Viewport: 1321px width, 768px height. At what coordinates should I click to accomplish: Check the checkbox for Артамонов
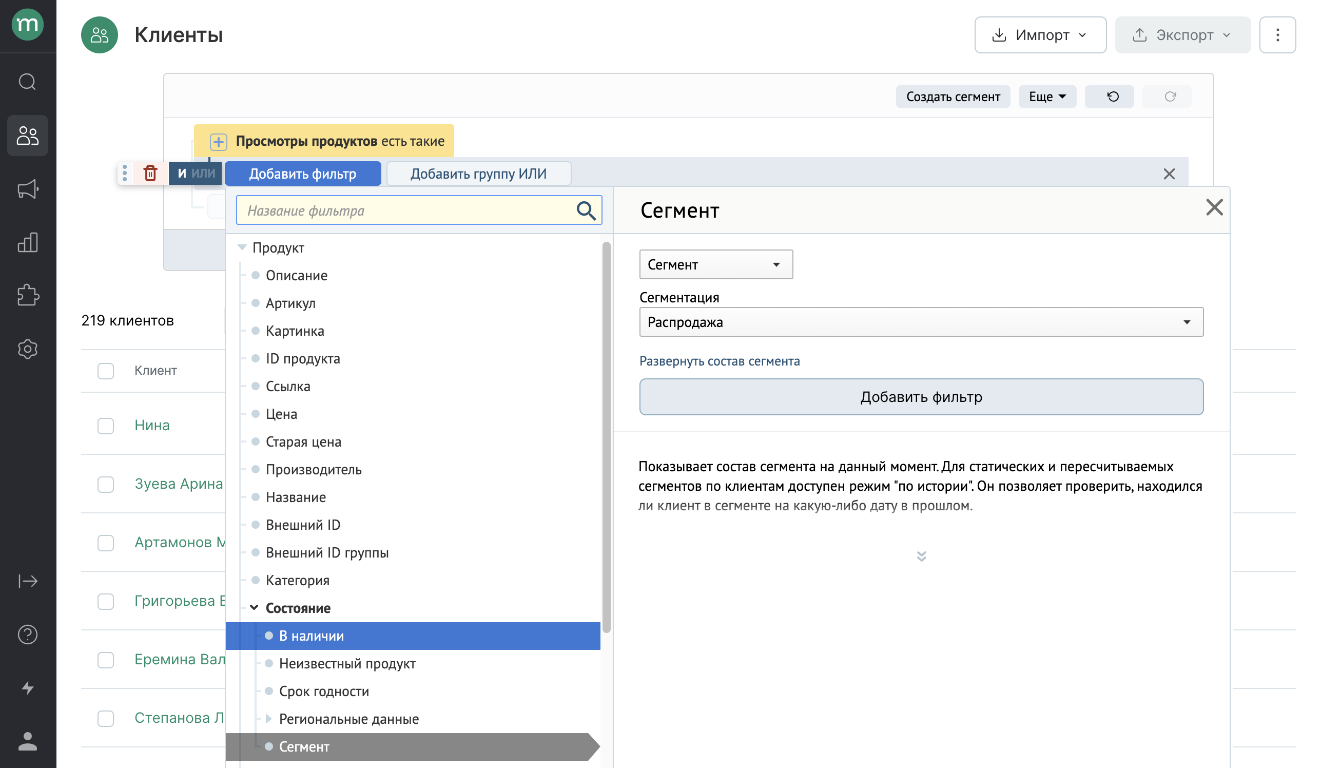105,543
